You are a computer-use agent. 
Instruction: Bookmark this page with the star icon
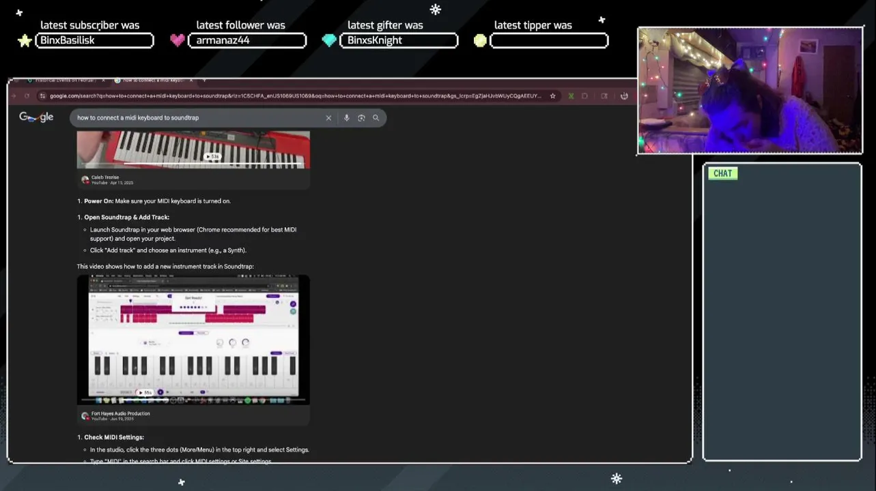552,96
